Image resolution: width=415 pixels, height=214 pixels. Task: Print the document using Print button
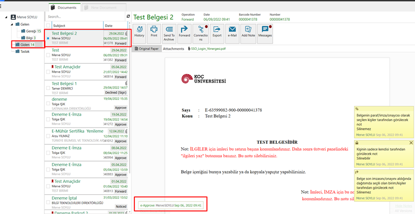click(x=154, y=32)
